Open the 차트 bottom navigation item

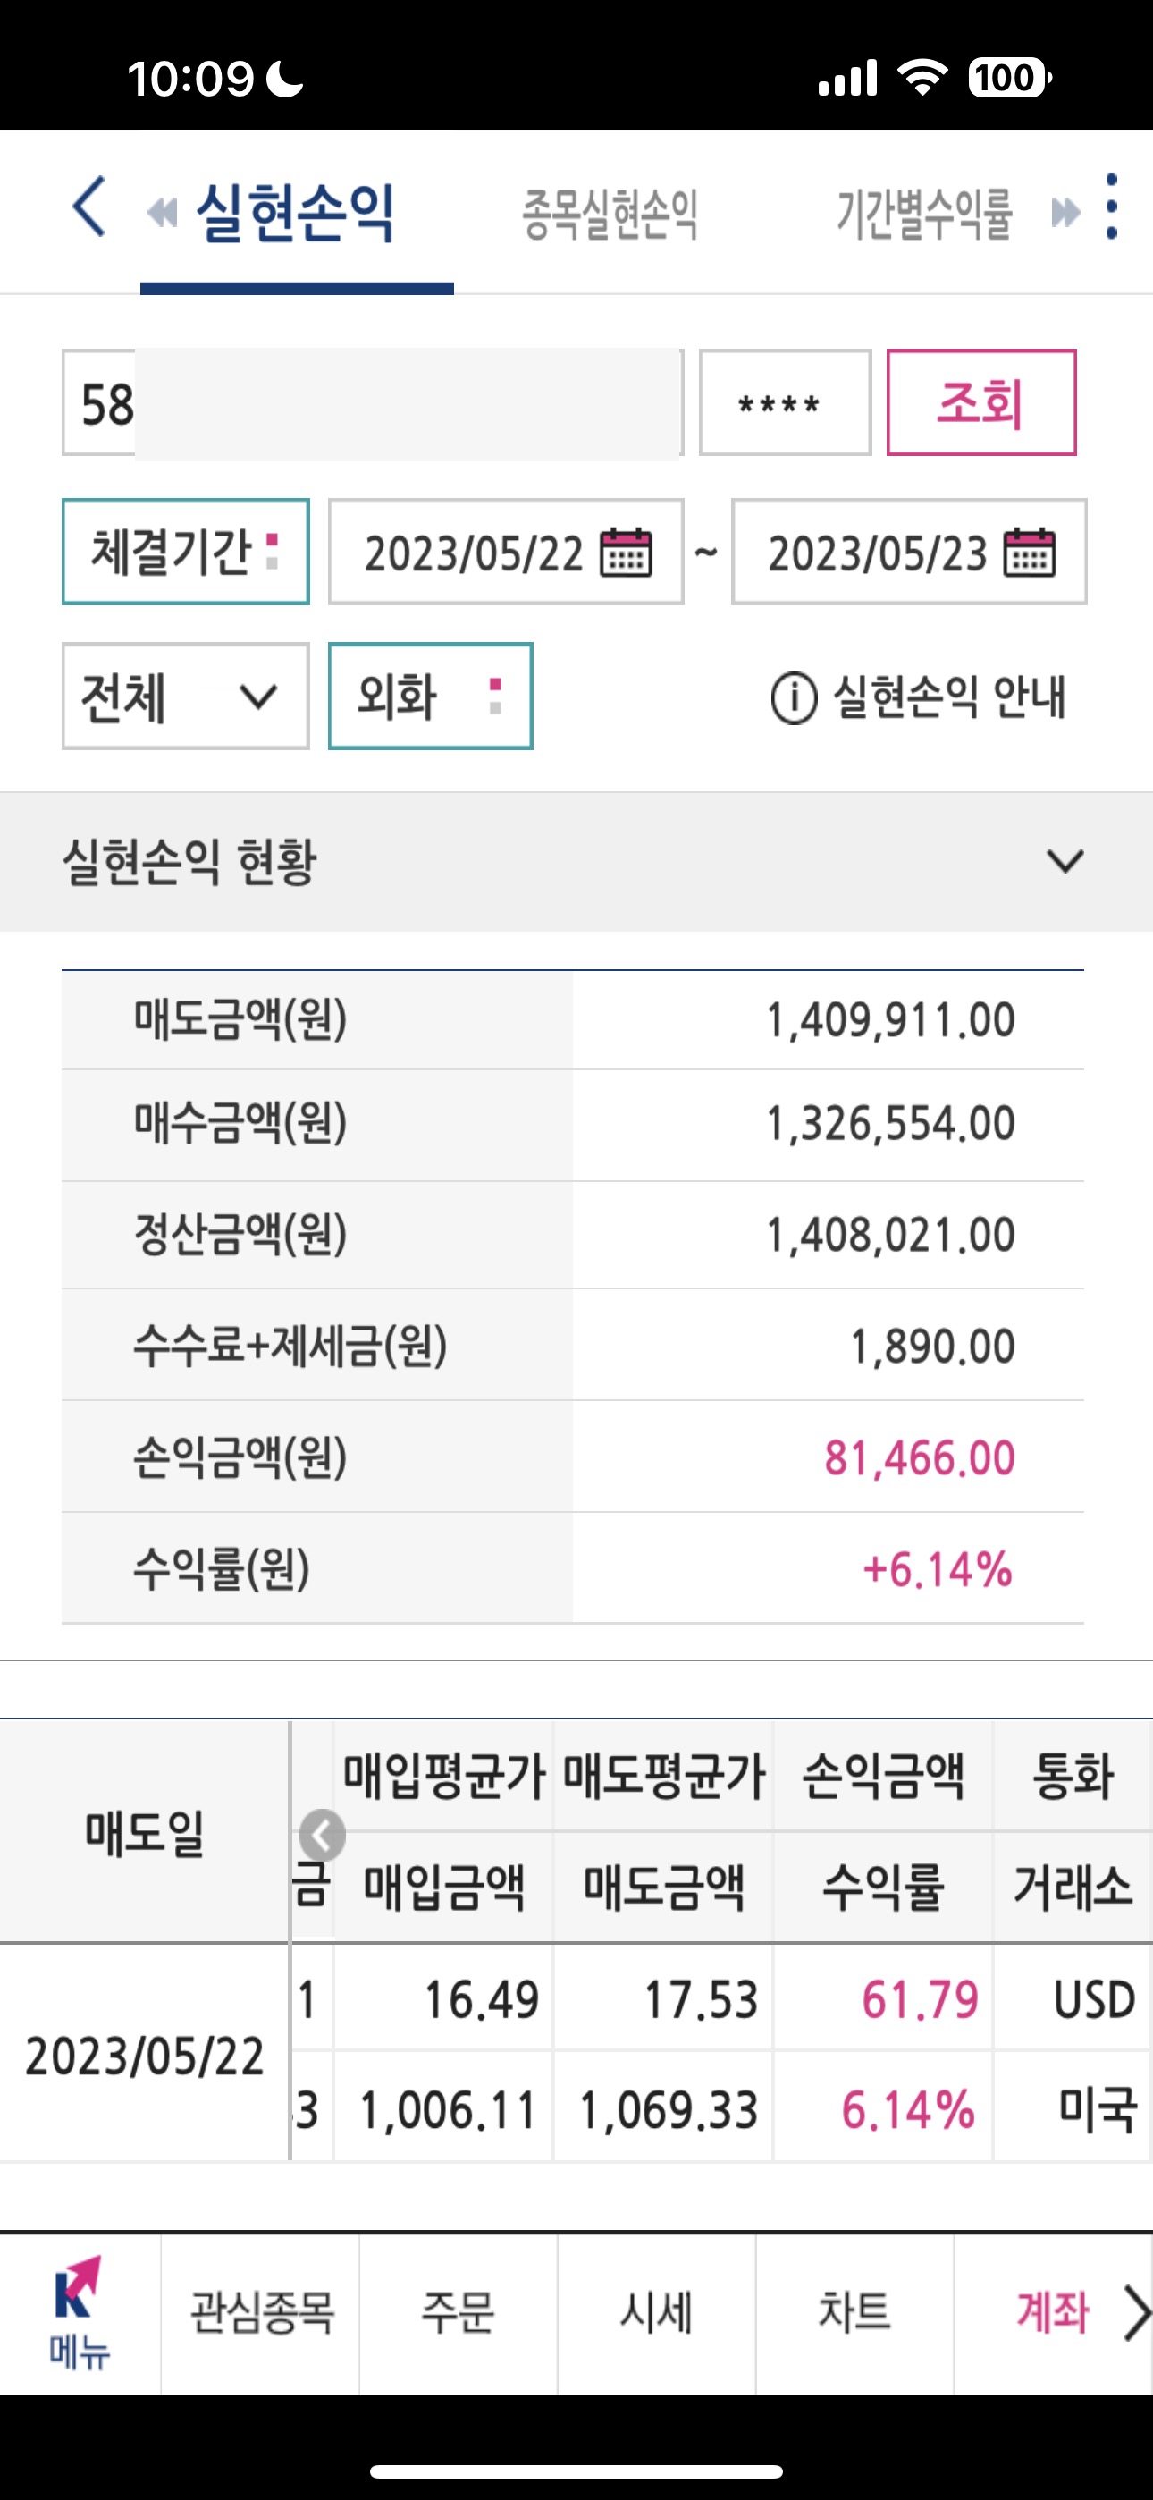tap(854, 2313)
